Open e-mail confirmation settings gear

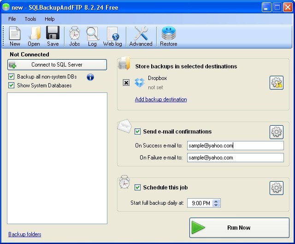pyautogui.click(x=277, y=132)
